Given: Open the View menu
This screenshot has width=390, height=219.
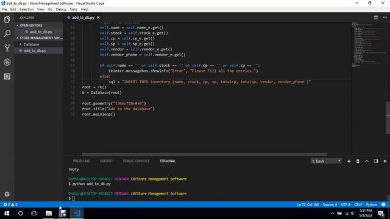Looking at the screenshot, I should coord(41,10).
